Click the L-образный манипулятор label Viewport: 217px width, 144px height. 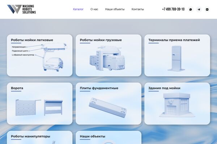23,55
